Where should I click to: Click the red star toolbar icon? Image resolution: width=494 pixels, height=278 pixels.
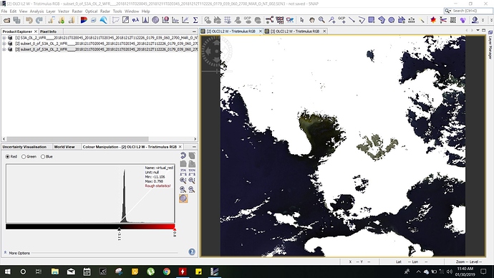(x=433, y=20)
